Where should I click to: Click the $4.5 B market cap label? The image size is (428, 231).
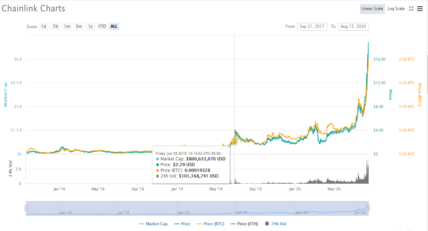[16, 83]
